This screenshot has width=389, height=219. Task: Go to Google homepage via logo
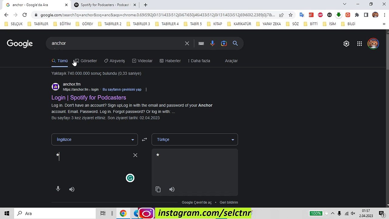pyautogui.click(x=20, y=44)
